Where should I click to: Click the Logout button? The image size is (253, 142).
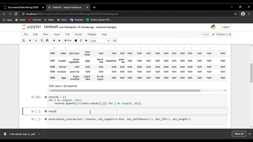pos(226,27)
